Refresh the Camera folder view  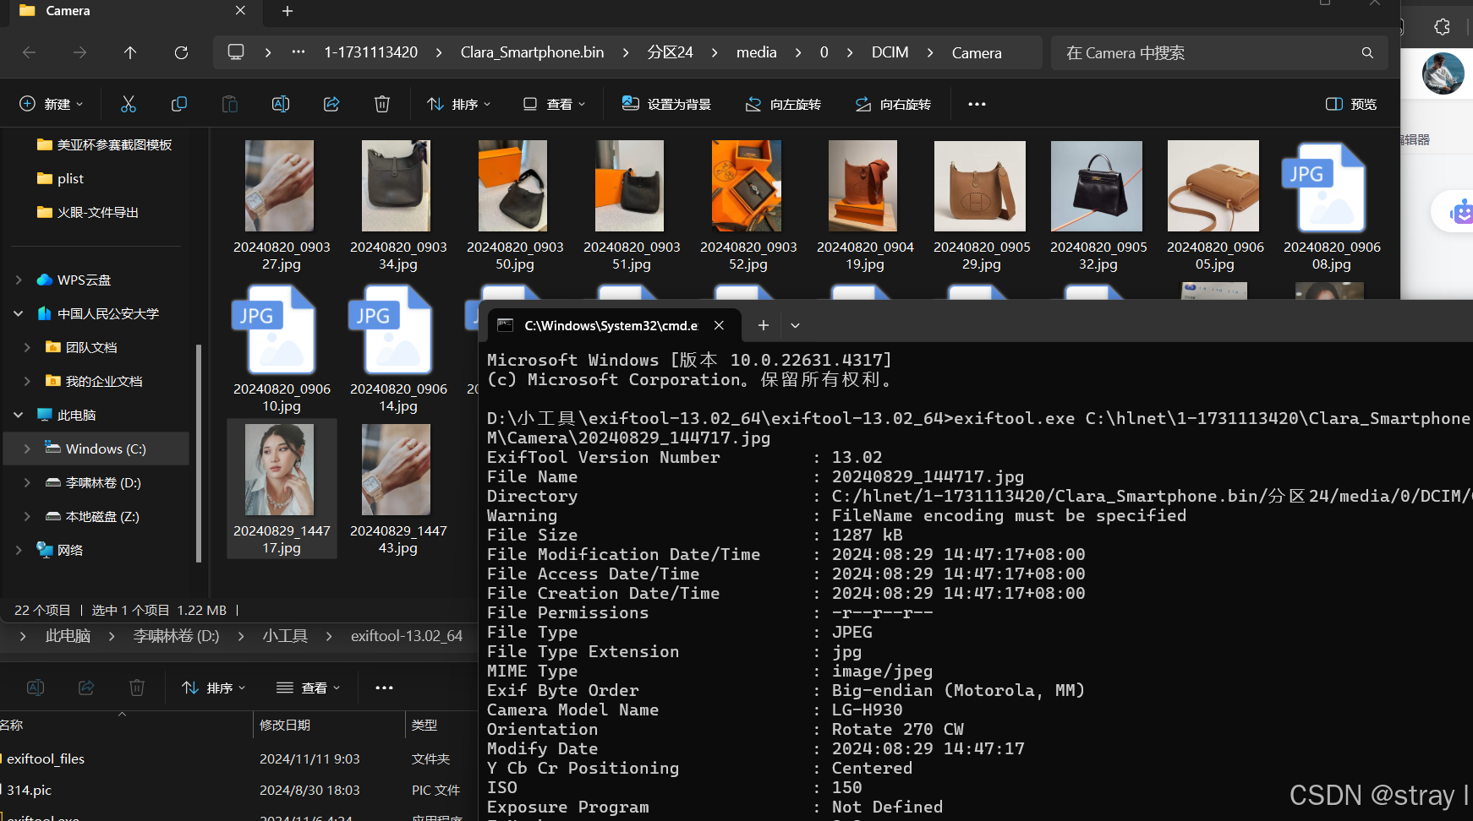coord(181,52)
